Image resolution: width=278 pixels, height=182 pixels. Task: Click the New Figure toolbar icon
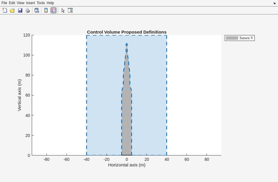point(5,10)
